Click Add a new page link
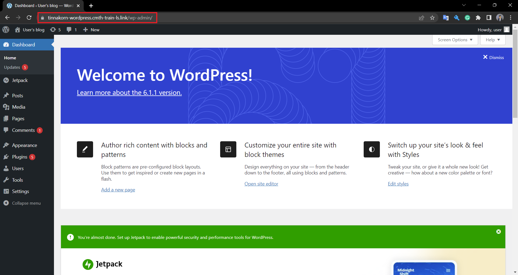This screenshot has width=518, height=275. point(118,190)
